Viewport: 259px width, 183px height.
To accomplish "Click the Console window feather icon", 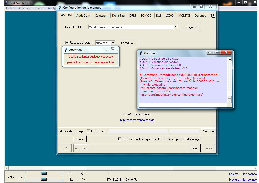I will coord(141,53).
